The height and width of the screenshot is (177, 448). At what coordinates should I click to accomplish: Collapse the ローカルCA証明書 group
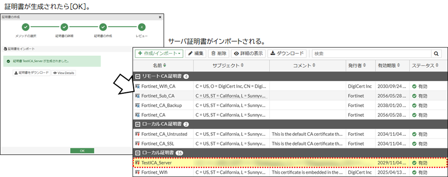(138, 124)
